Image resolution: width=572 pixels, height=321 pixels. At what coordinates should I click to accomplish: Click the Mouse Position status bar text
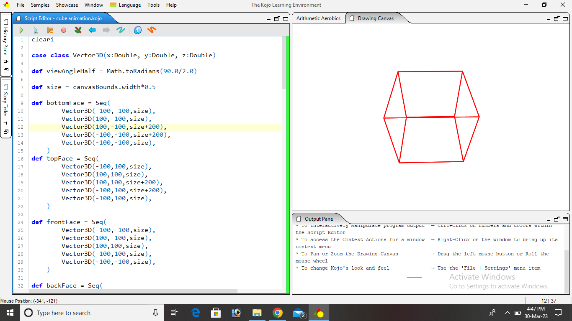click(29, 301)
